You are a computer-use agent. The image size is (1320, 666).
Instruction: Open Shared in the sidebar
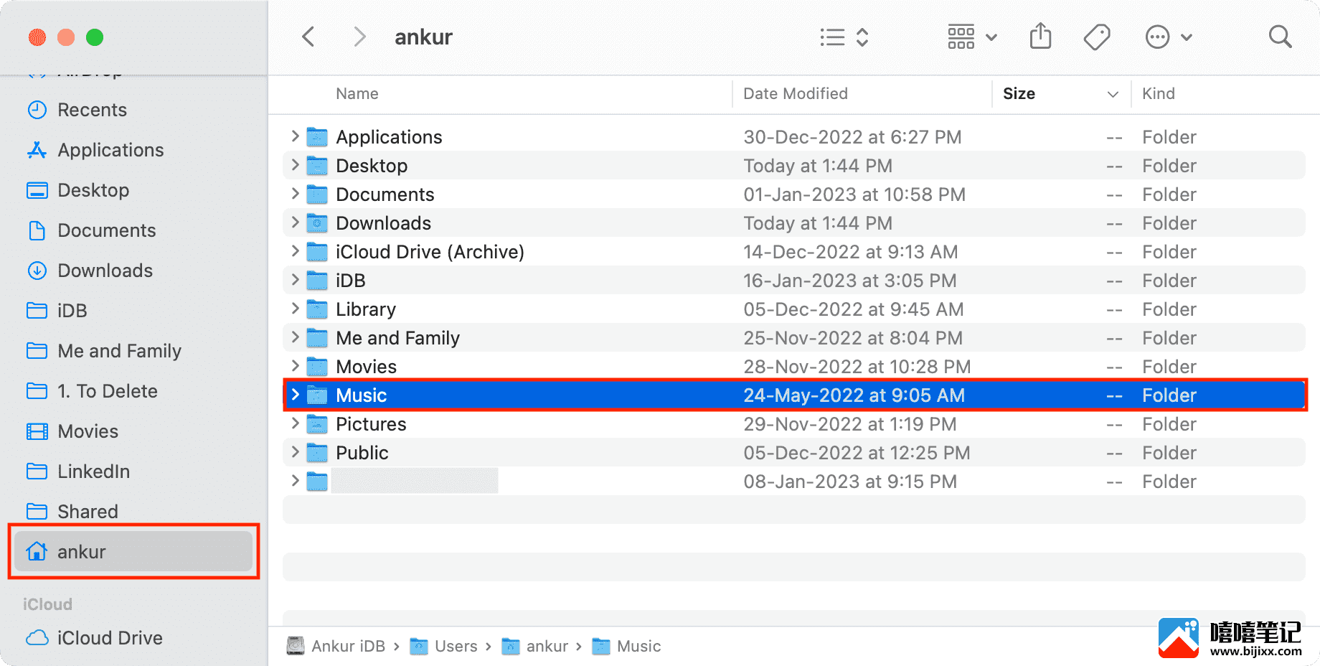click(72, 512)
